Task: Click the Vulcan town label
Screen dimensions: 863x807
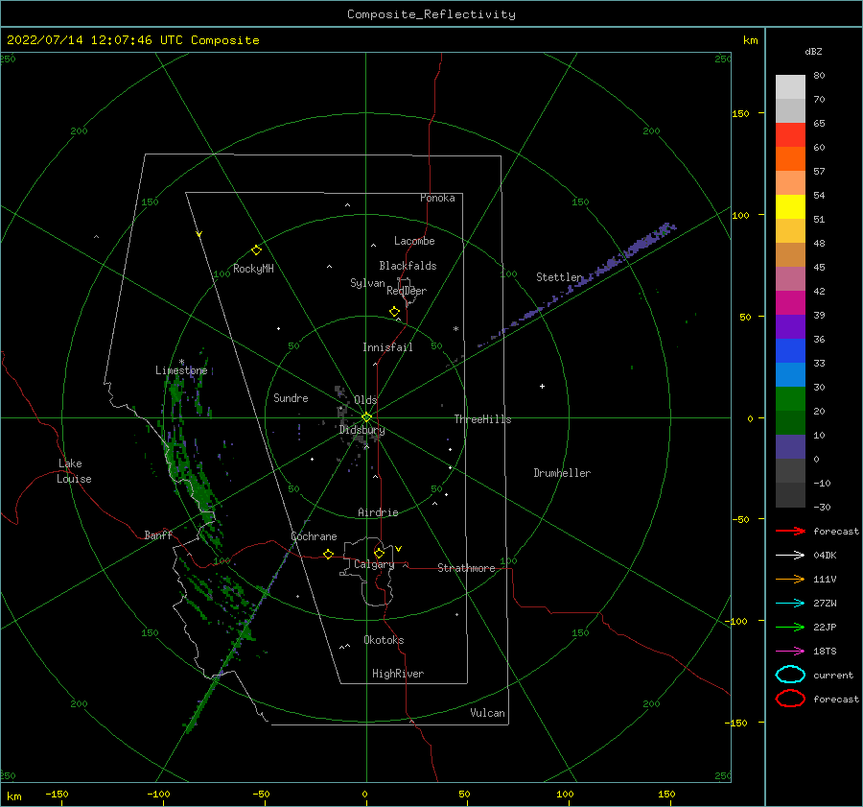Action: tap(488, 713)
